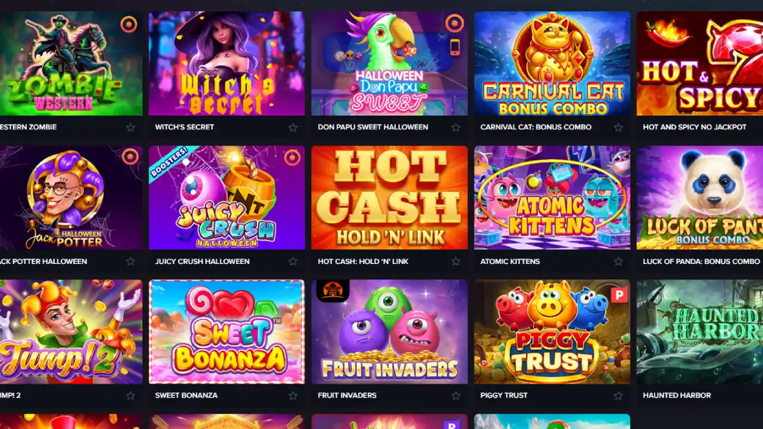This screenshot has width=763, height=429.
Task: Click the orange ring badge on Zombie Western
Action: [x=129, y=24]
